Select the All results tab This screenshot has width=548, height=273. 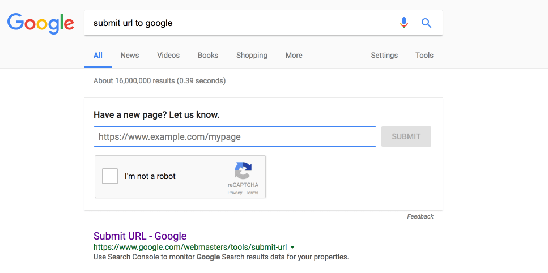pos(98,56)
